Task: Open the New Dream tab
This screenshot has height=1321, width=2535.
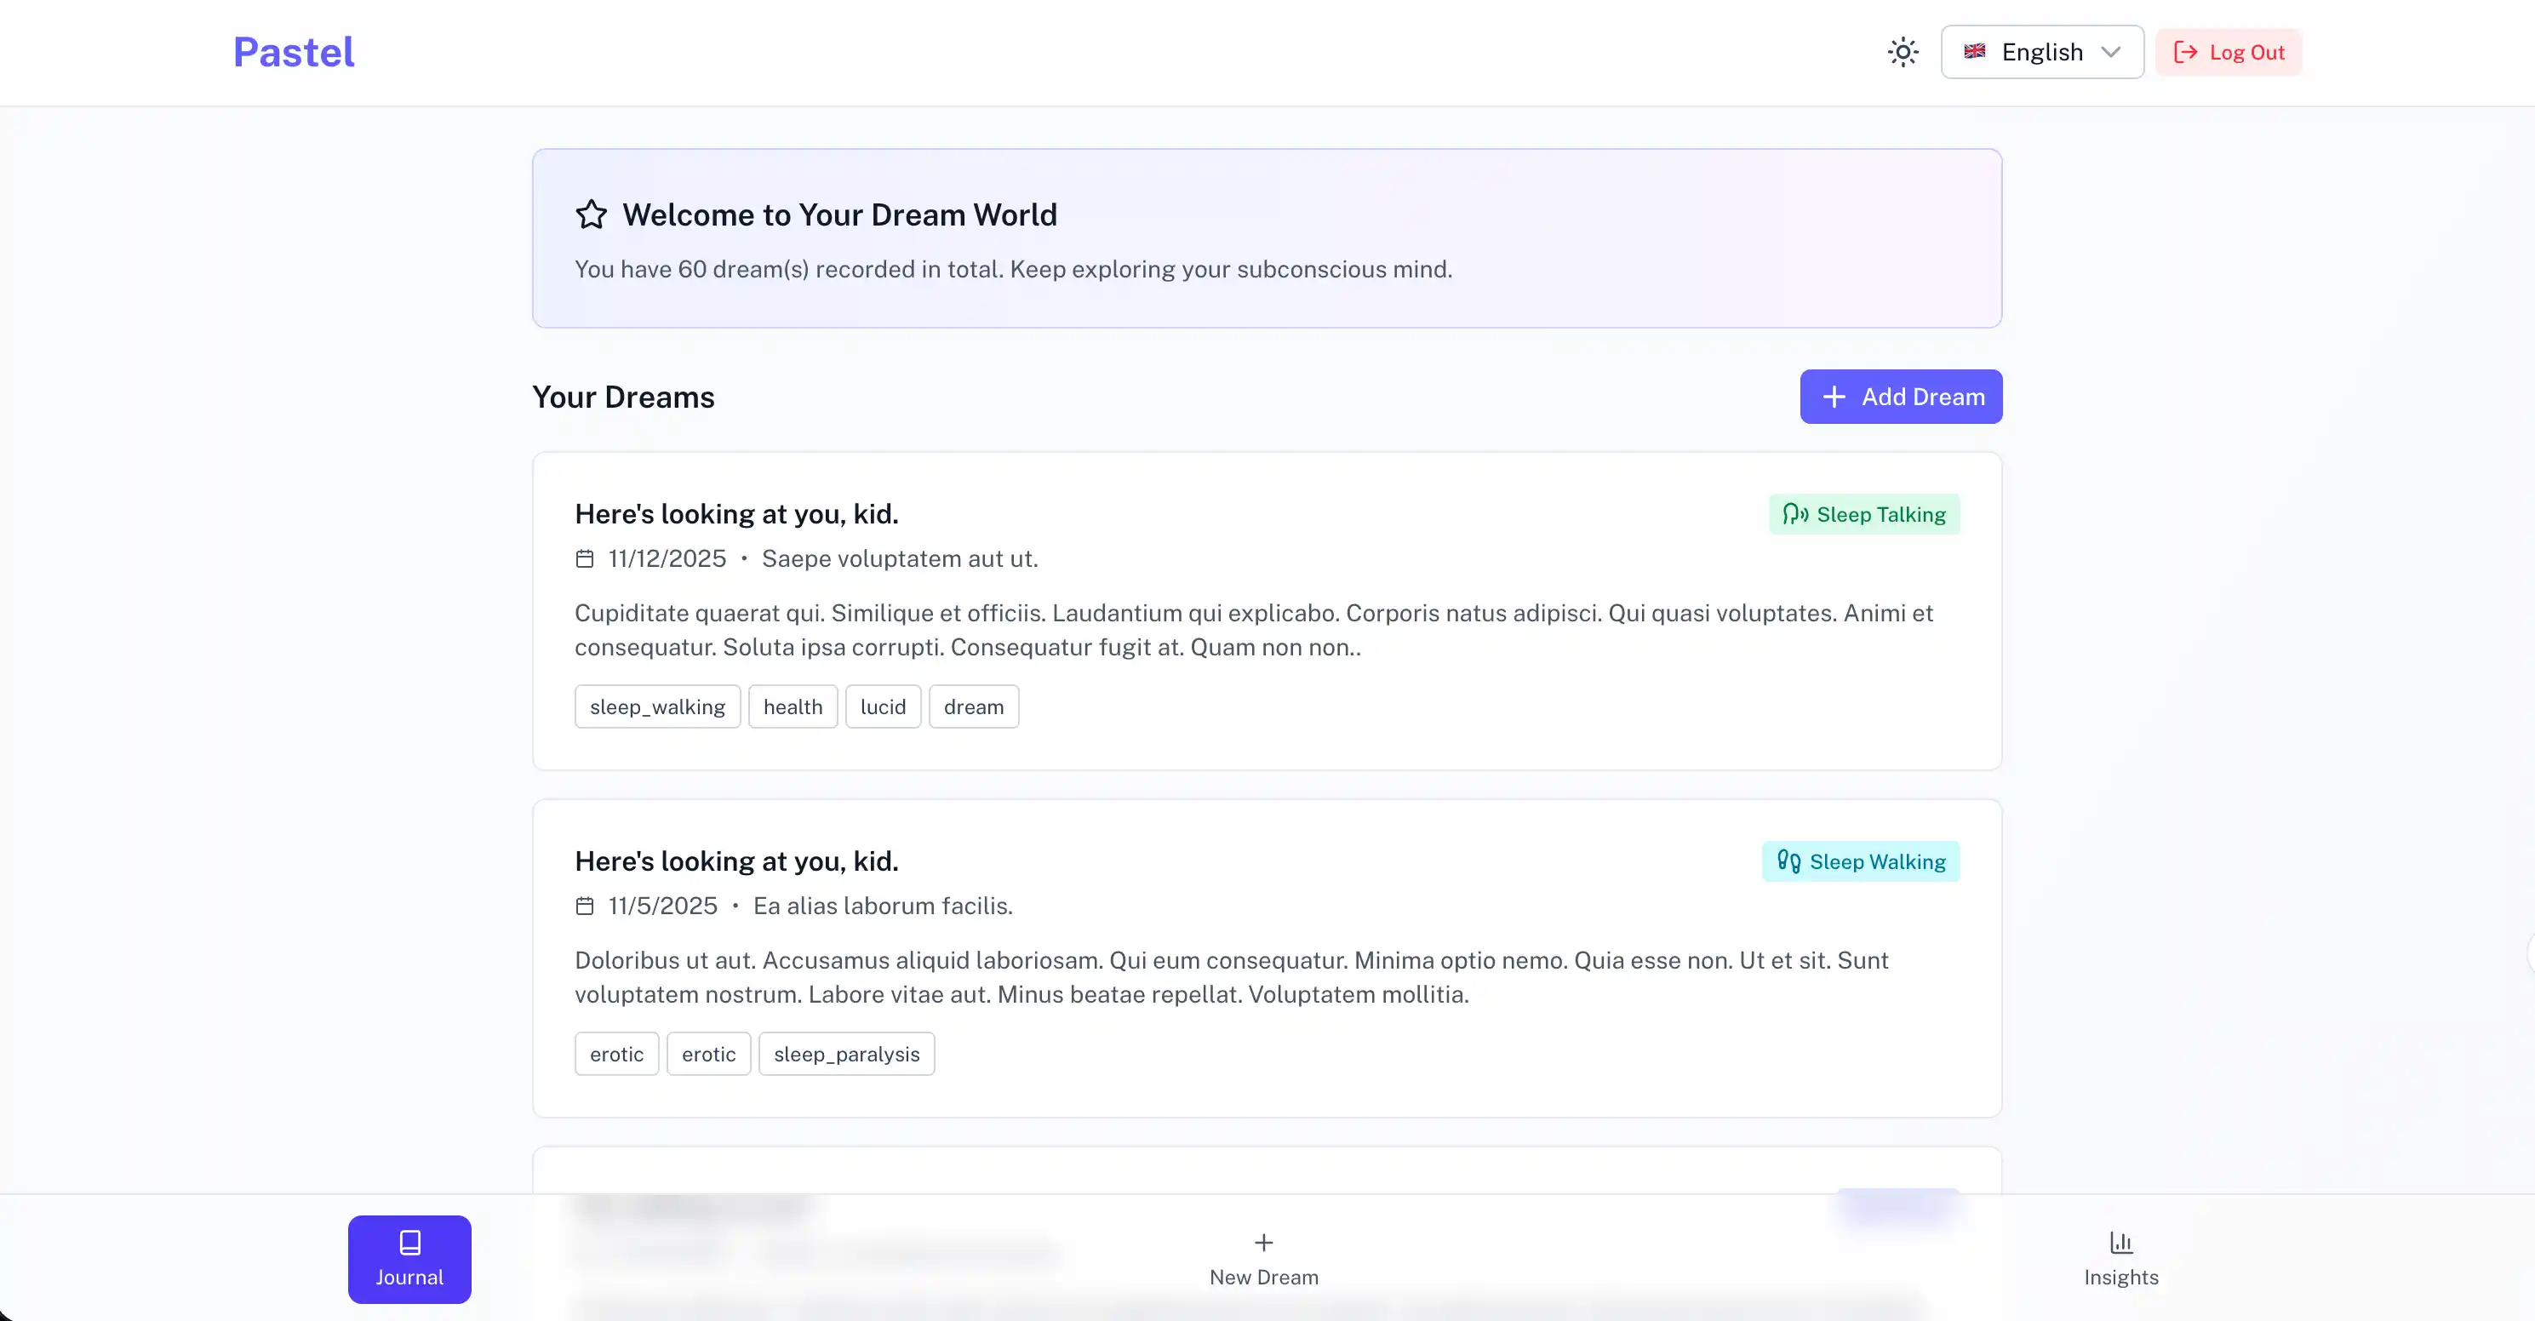Action: [x=1263, y=1259]
